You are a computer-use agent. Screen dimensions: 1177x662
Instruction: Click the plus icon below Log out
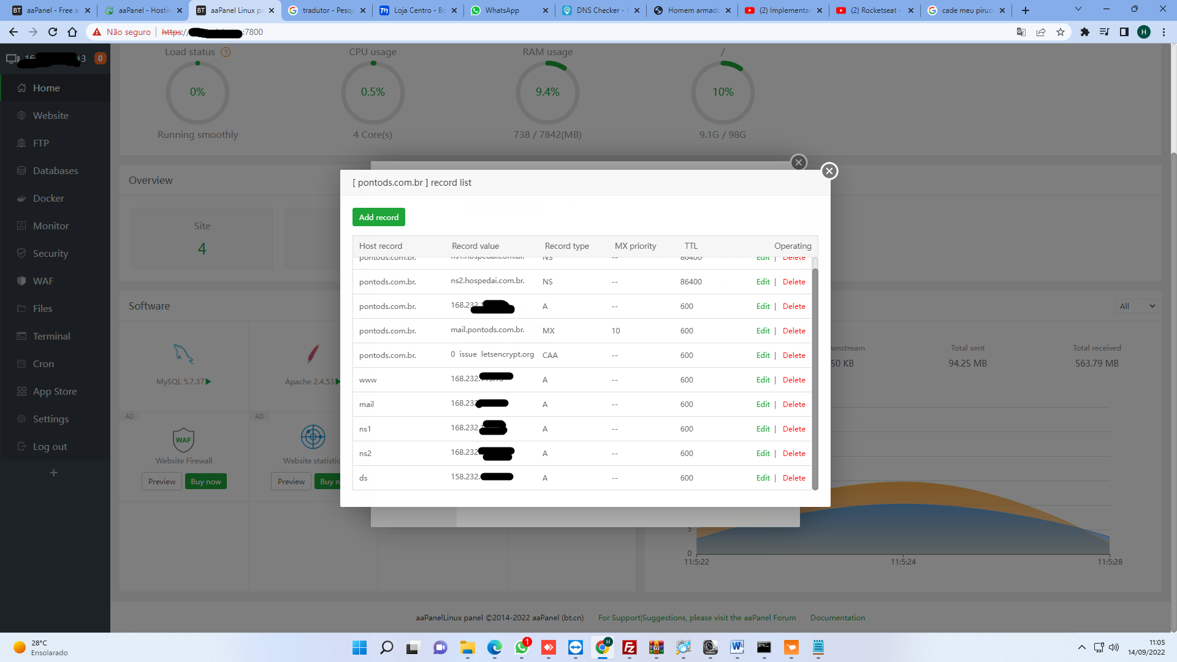tap(53, 473)
